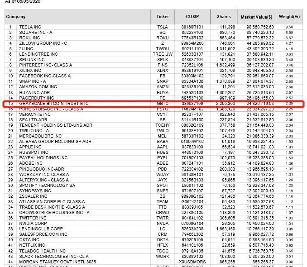This screenshot has width=307, height=267.
Task: Select the TESLA INC company name
Action: click(30, 27)
